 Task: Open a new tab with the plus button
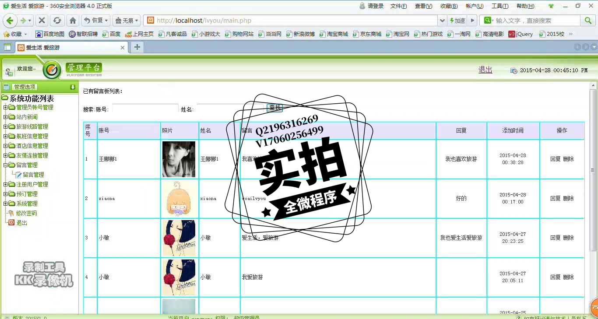(137, 47)
